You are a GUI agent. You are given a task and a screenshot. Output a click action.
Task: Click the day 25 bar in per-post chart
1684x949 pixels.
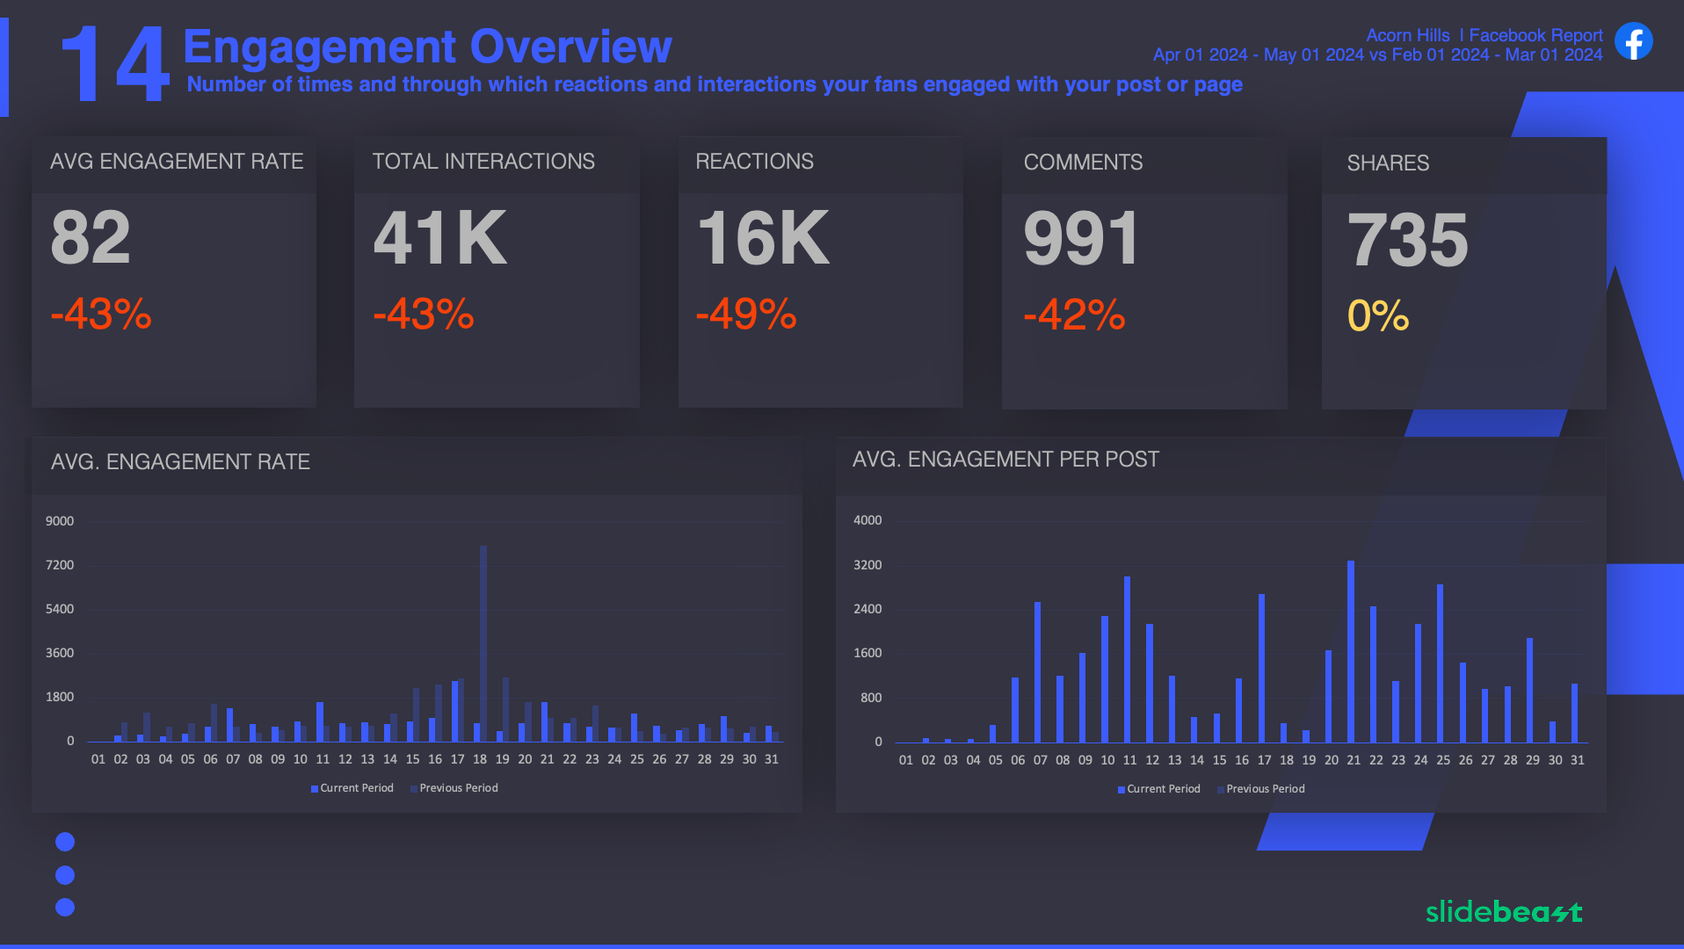[1441, 663]
